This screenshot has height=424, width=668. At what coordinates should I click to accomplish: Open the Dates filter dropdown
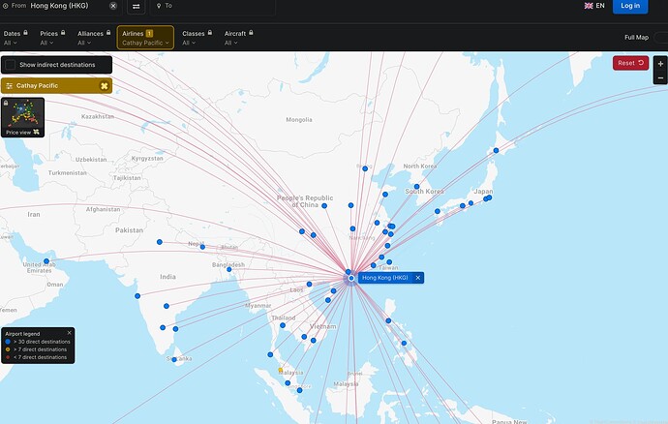(x=15, y=38)
